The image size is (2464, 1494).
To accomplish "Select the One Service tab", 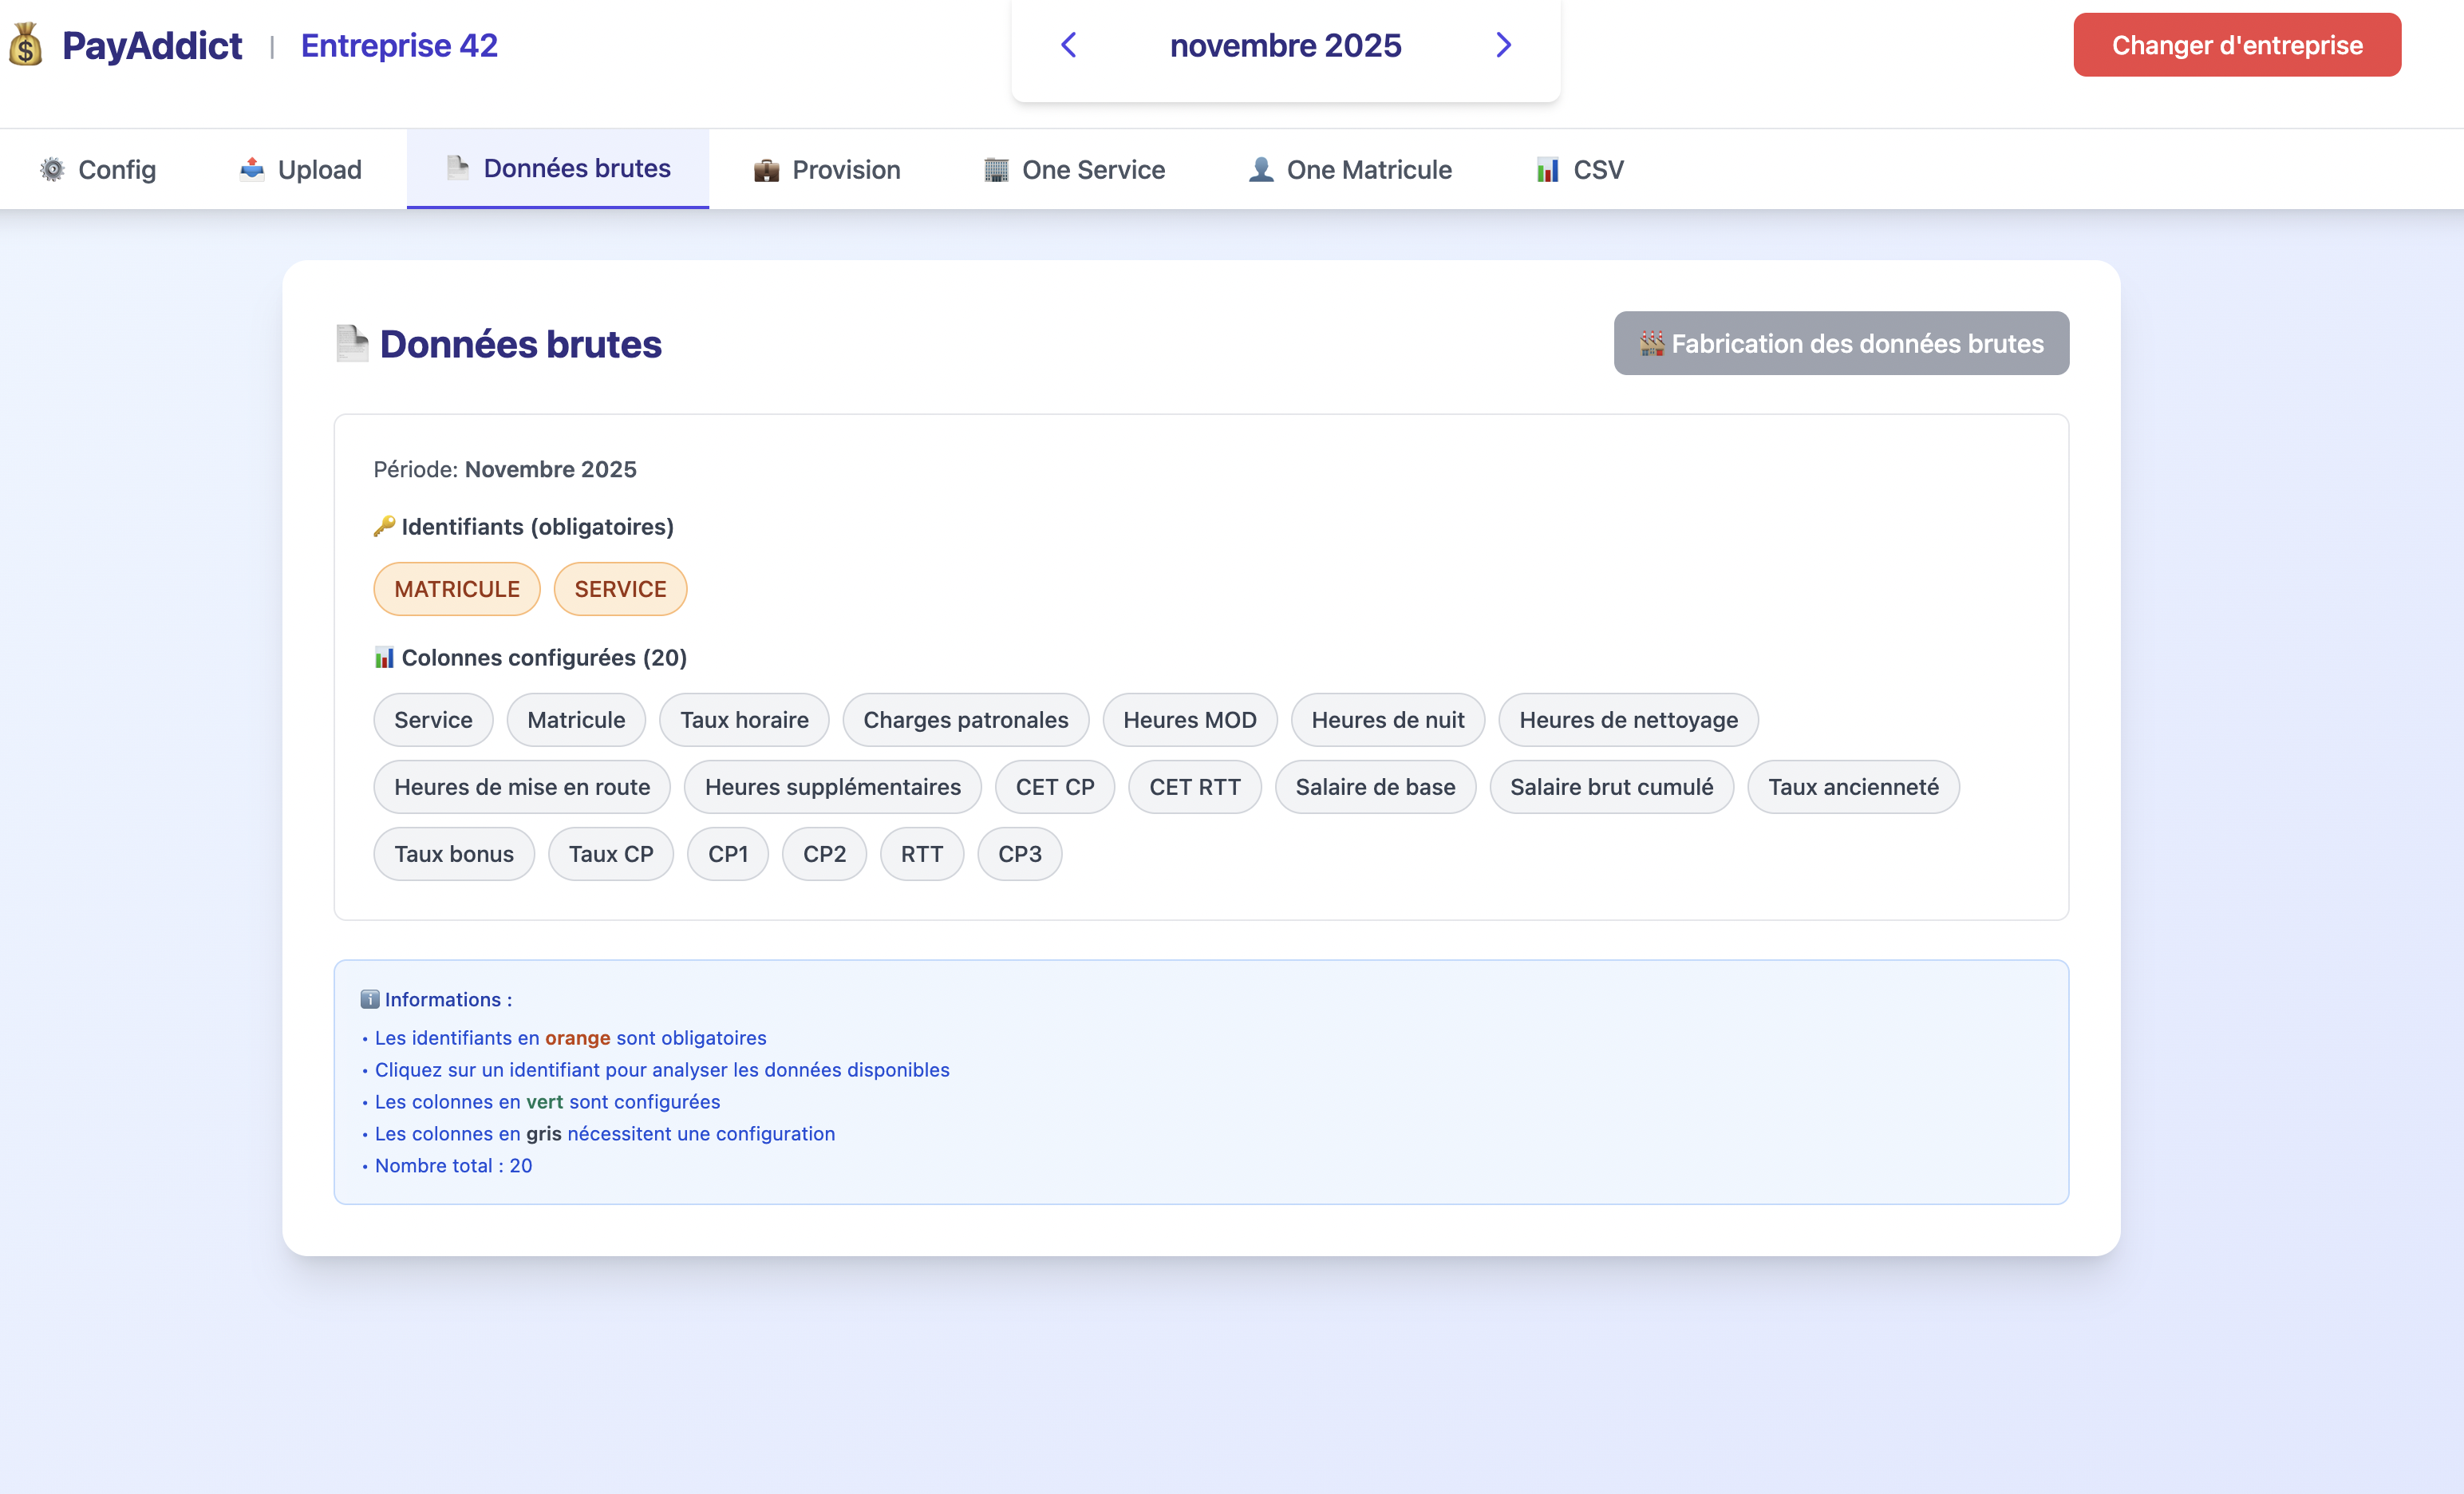I will tap(1075, 169).
